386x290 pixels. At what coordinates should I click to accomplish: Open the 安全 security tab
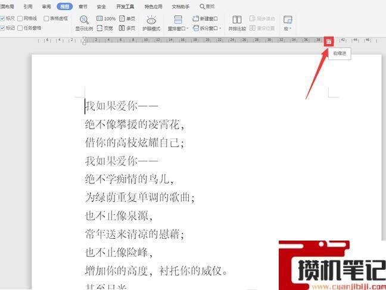coord(101,7)
